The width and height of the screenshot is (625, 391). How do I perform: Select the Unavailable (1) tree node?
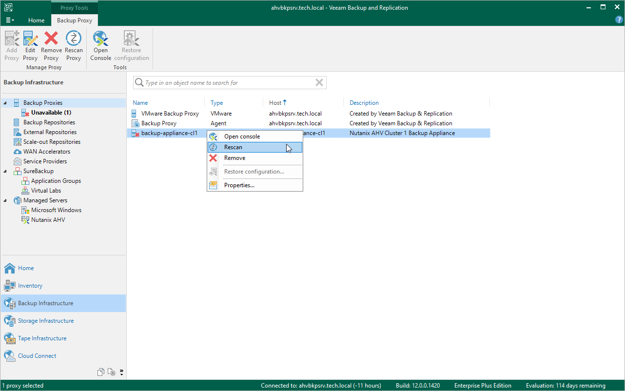[51, 113]
